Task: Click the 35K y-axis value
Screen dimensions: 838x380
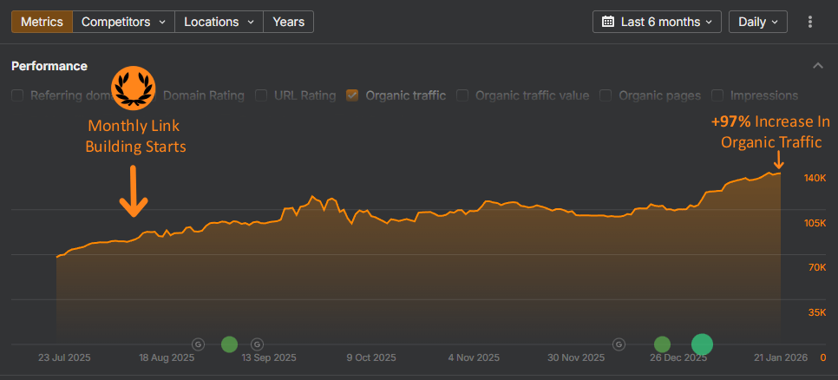Action: click(x=818, y=312)
